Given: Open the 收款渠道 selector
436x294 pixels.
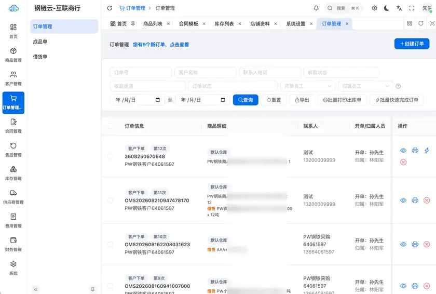Looking at the screenshot, I should 147,86.
